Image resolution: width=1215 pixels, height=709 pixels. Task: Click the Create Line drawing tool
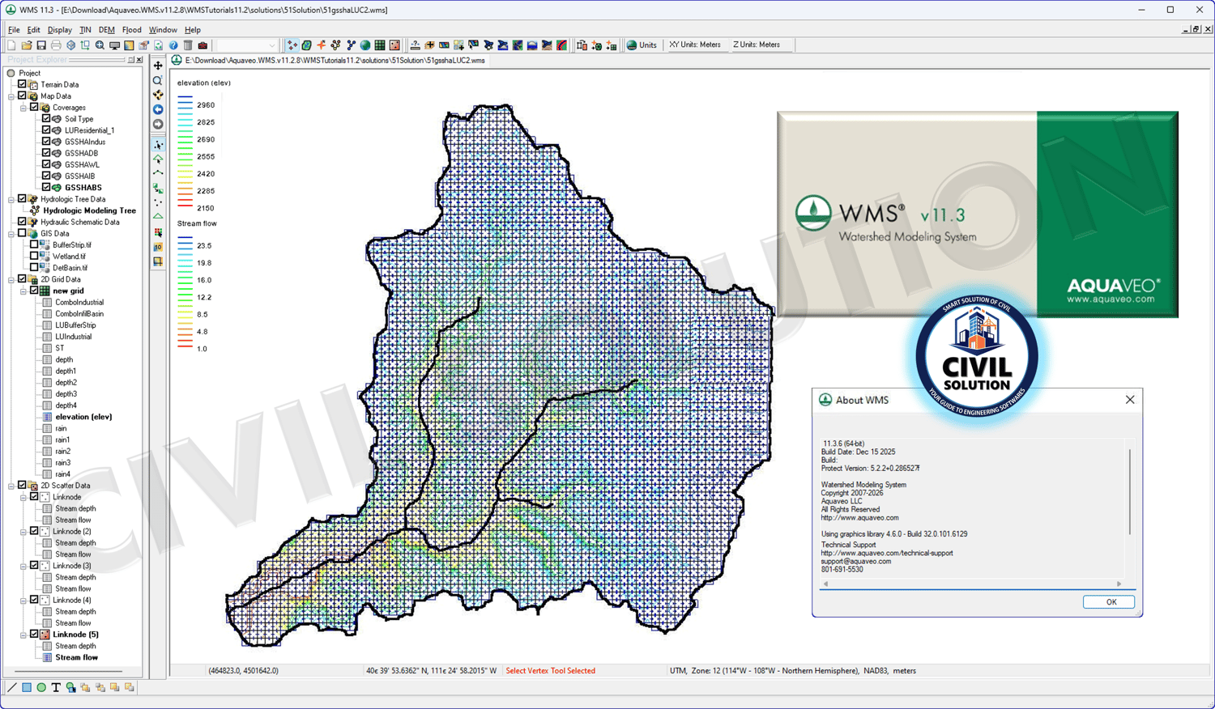point(12,687)
